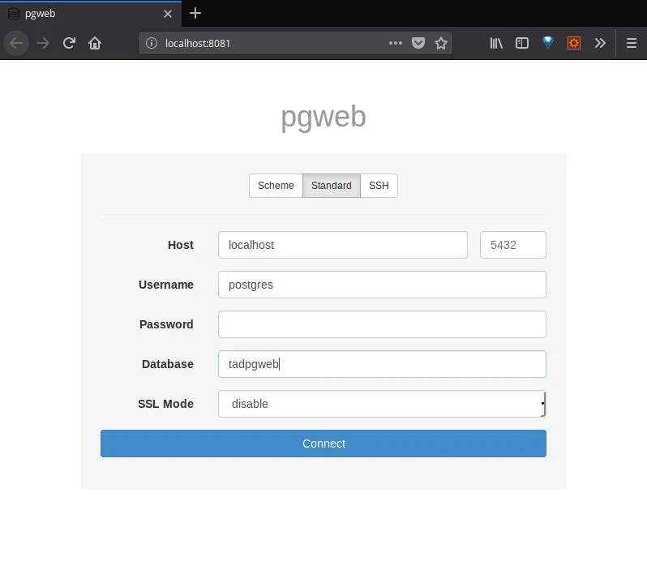Click the port field showing 5432
The width and height of the screenshot is (647, 570).
[513, 245]
